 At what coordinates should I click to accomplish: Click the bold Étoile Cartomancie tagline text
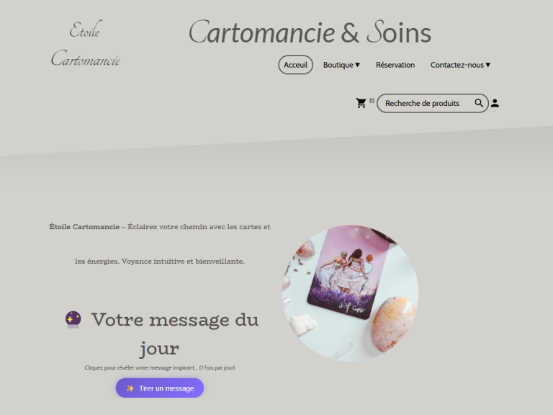coord(84,226)
